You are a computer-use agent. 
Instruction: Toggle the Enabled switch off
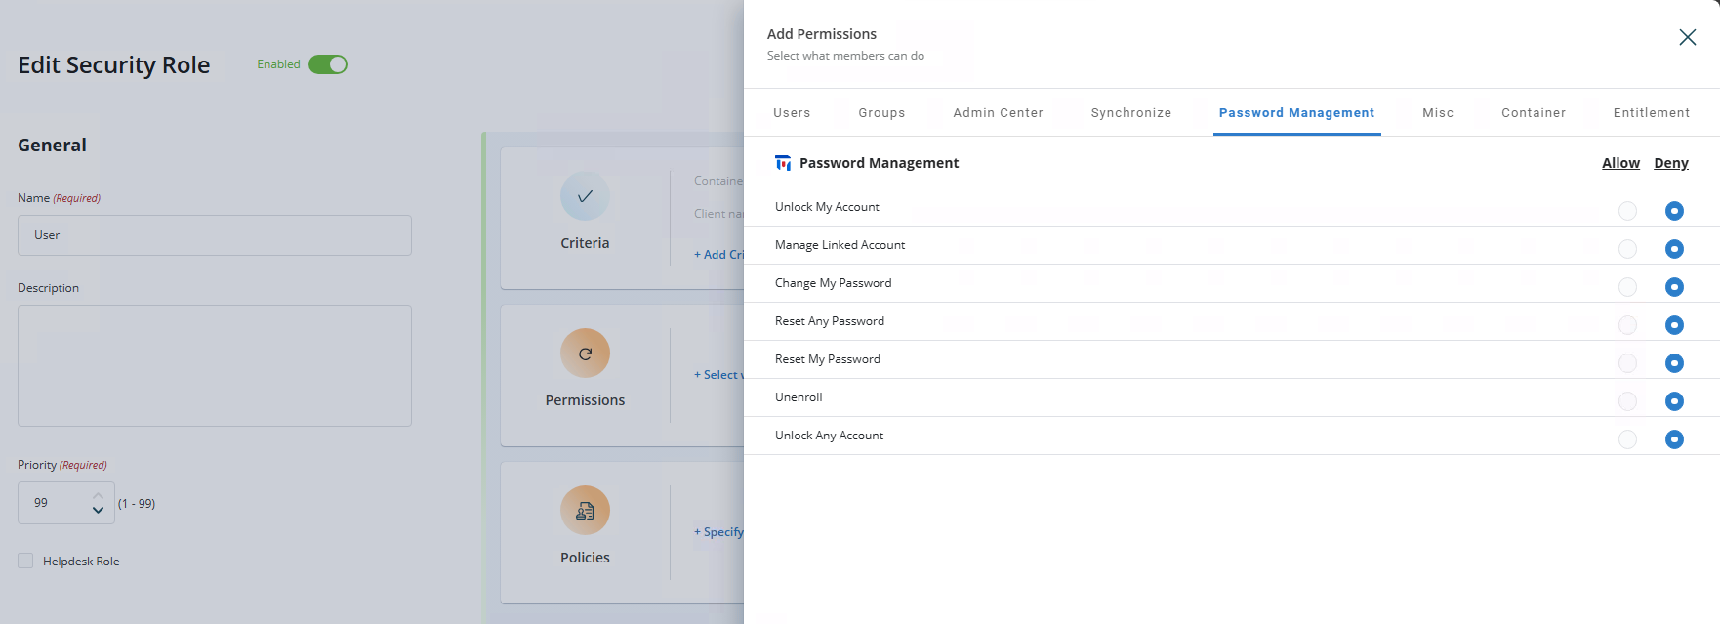pyautogui.click(x=328, y=64)
